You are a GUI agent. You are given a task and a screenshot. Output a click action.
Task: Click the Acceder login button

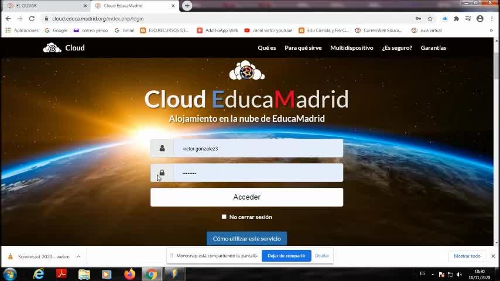click(247, 197)
